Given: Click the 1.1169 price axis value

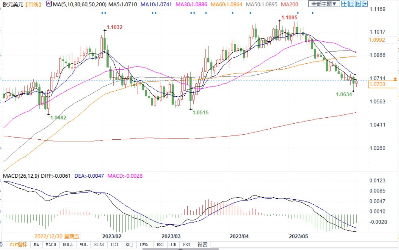Looking at the screenshot, I should click(378, 9).
